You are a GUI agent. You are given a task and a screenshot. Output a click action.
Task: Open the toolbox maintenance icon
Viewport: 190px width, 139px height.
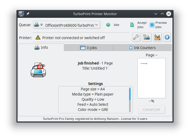point(157,38)
